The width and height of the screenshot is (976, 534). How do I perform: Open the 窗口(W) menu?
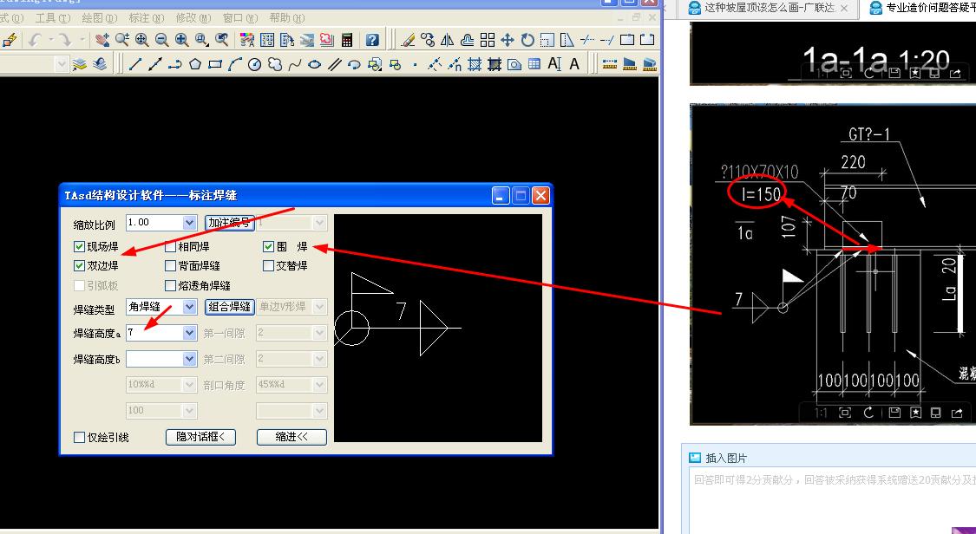click(x=240, y=18)
